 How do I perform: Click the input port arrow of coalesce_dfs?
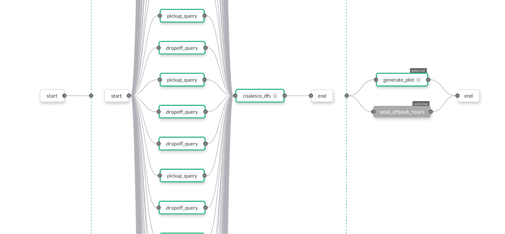pos(235,96)
